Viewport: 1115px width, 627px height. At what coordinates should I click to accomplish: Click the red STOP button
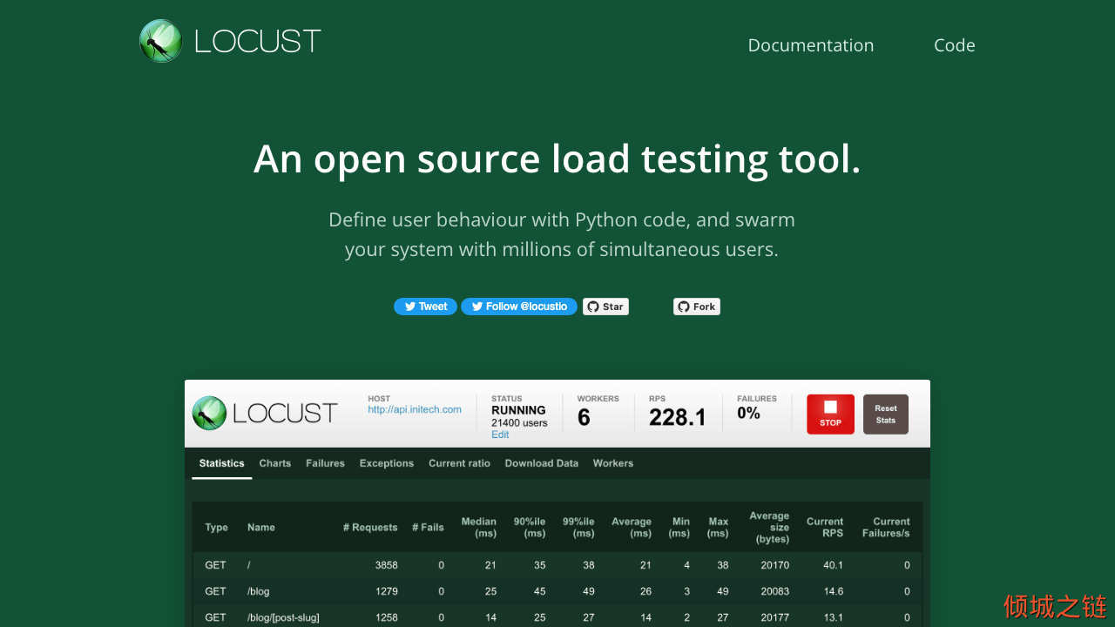[830, 414]
